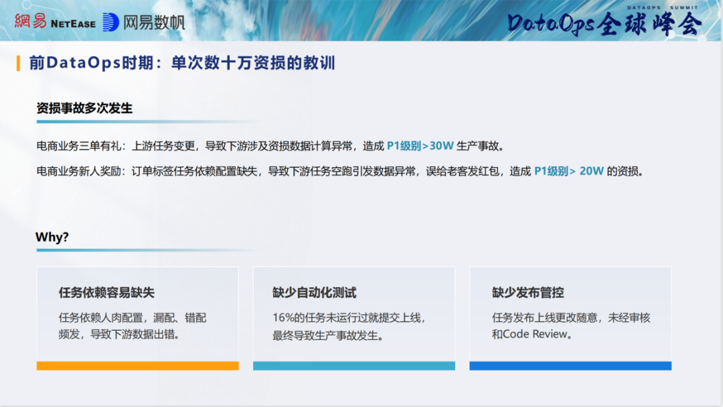Click the sentence starting with 电商业务三单有礼

(272, 146)
